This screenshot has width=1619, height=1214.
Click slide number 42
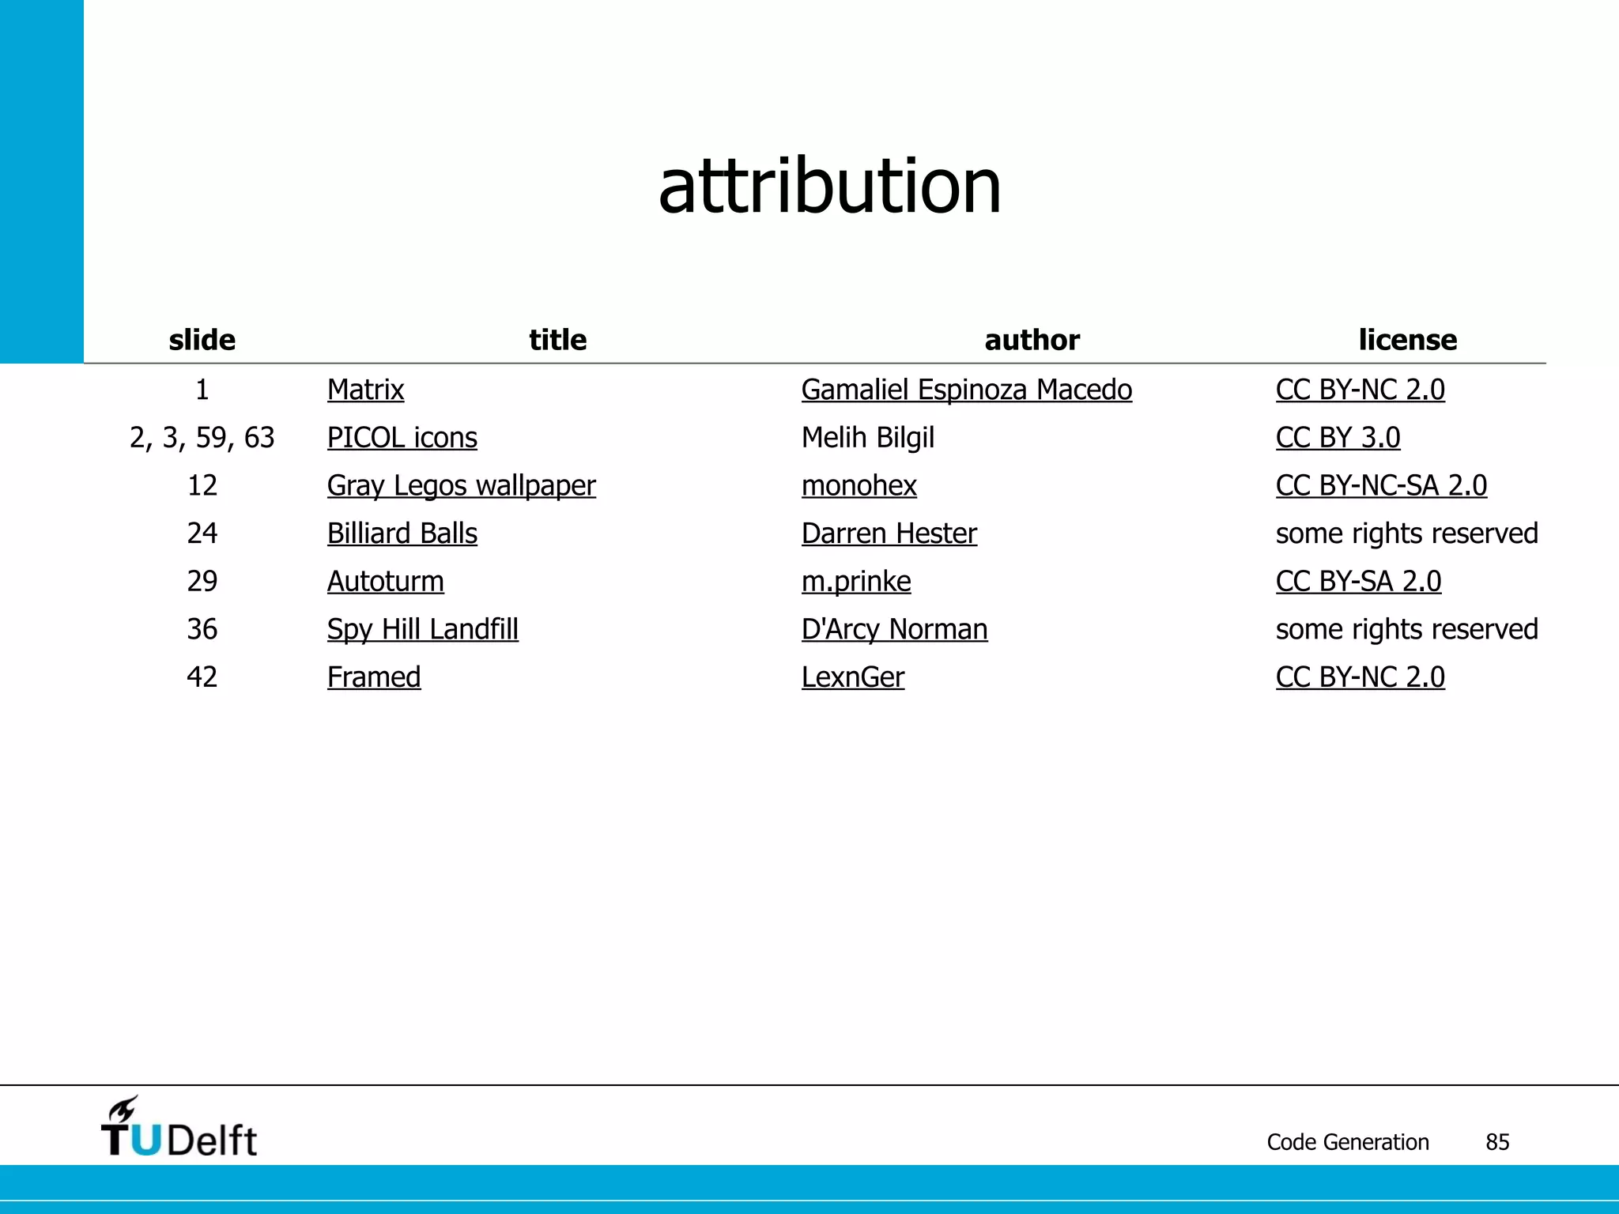[202, 677]
